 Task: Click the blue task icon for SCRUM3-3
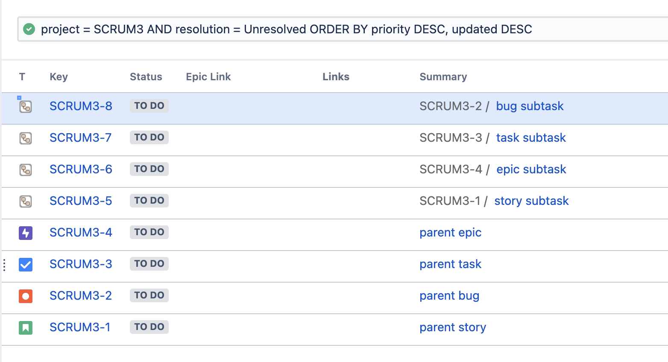pos(26,264)
